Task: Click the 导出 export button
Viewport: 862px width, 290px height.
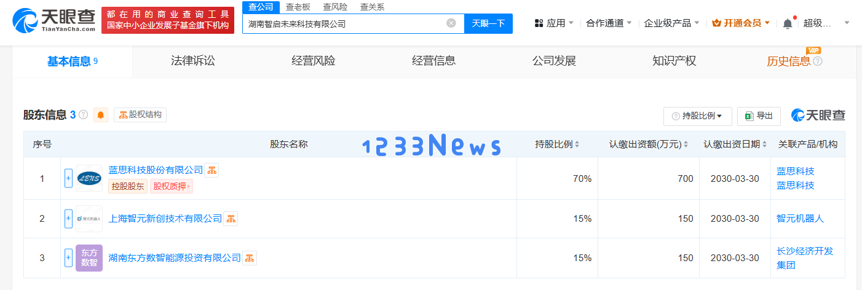Action: click(759, 116)
